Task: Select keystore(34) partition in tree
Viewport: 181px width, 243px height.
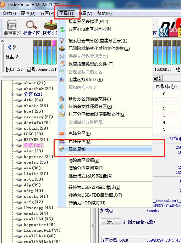Action: [38, 157]
